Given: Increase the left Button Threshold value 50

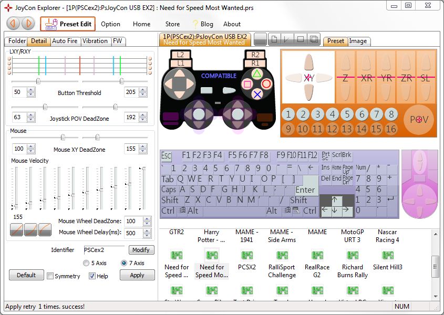Looking at the screenshot, I should [x=31, y=90].
